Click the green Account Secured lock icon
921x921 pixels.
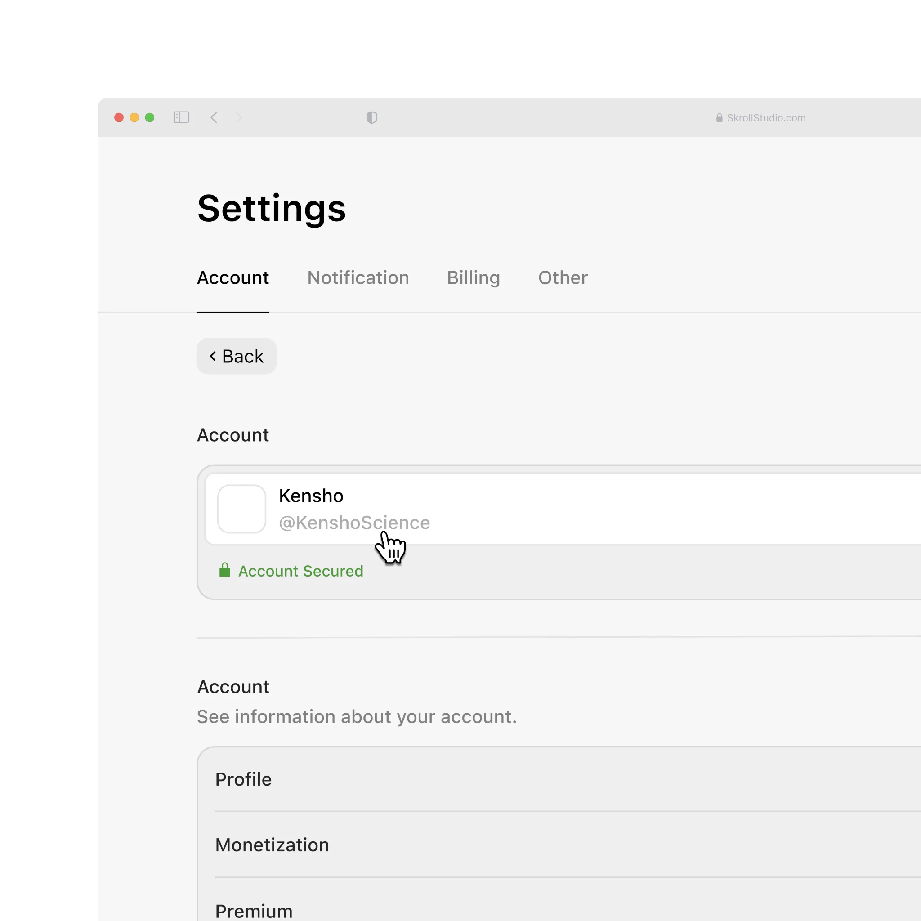(x=224, y=570)
